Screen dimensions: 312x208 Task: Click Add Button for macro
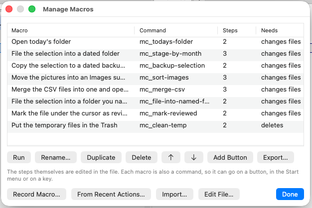click(x=230, y=157)
